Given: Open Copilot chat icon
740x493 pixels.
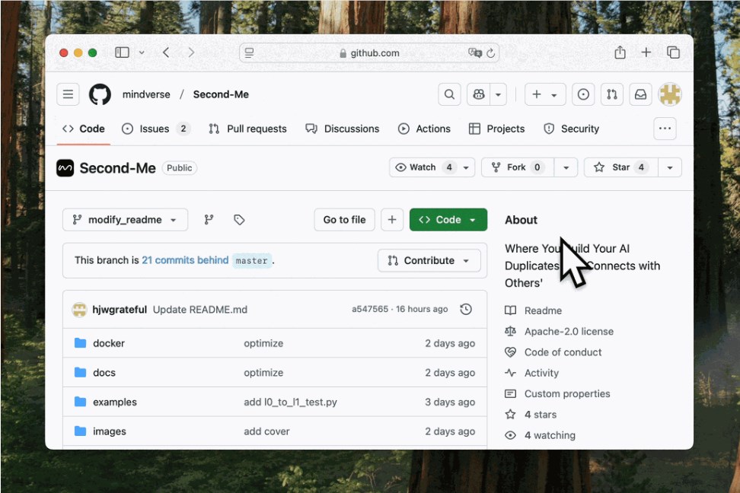Looking at the screenshot, I should 479,94.
